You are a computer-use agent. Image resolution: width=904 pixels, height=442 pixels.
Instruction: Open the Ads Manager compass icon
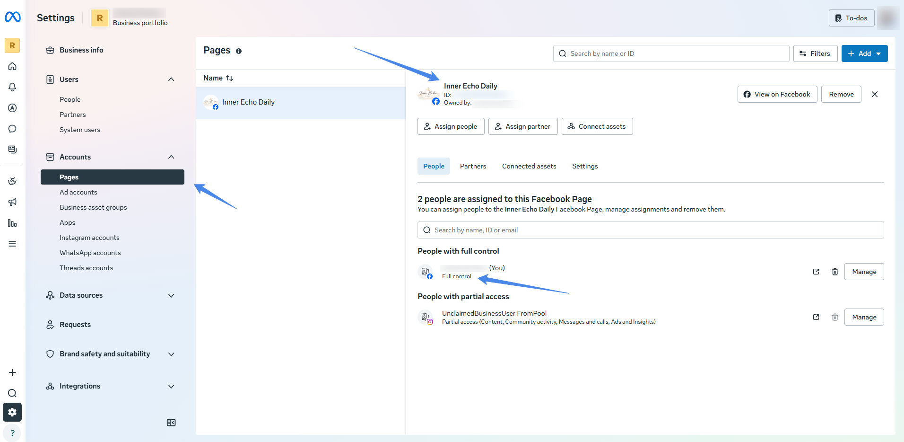pos(12,108)
